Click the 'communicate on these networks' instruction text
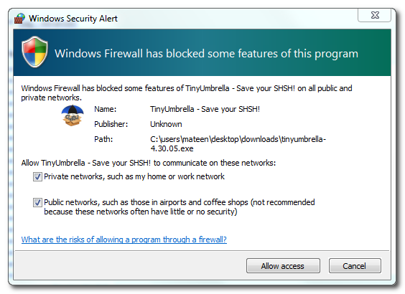Viewport: 405px width, 294px height. click(219, 163)
